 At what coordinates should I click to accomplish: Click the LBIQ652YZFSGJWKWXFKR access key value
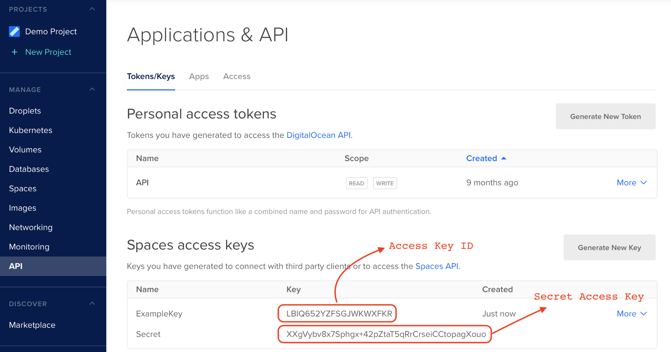pos(339,314)
